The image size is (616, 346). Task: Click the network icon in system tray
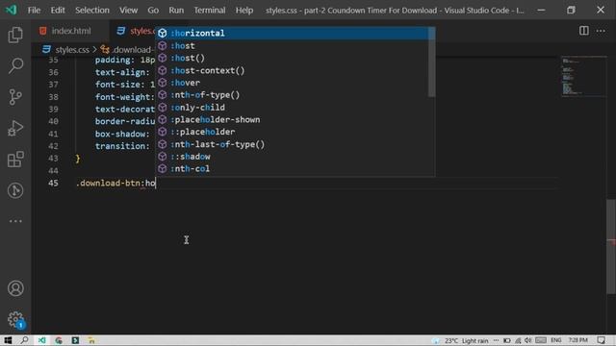(x=518, y=340)
